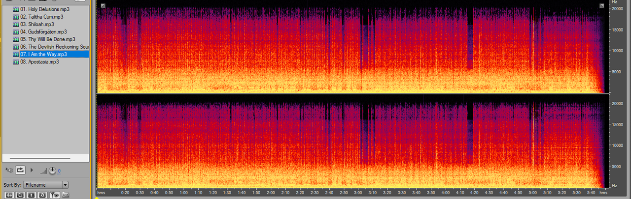Viewport: 631px width, 199px height.
Task: Click the 4:10 mark on timeline ruler
Action: click(x=460, y=193)
